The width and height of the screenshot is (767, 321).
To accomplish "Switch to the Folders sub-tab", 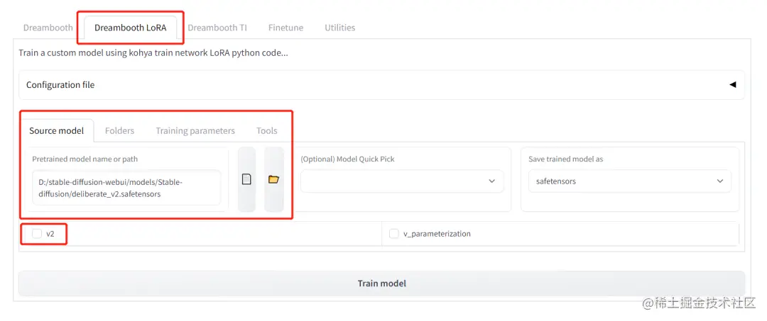I will (119, 131).
